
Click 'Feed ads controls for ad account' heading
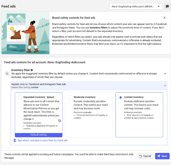(45, 62)
